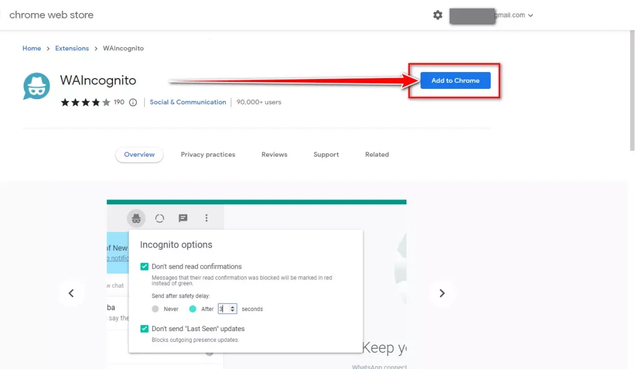Click the incognito hat icon in preview
The width and height of the screenshot is (635, 369).
point(136,218)
